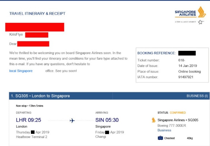Click the checked baggage suitcase icon
The width and height of the screenshot is (210, 146).
coord(160,138)
